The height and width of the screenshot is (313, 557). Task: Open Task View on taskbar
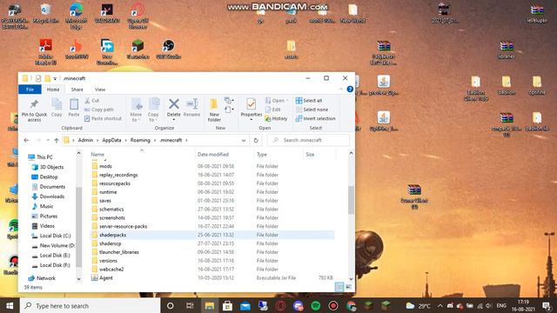tap(190, 305)
